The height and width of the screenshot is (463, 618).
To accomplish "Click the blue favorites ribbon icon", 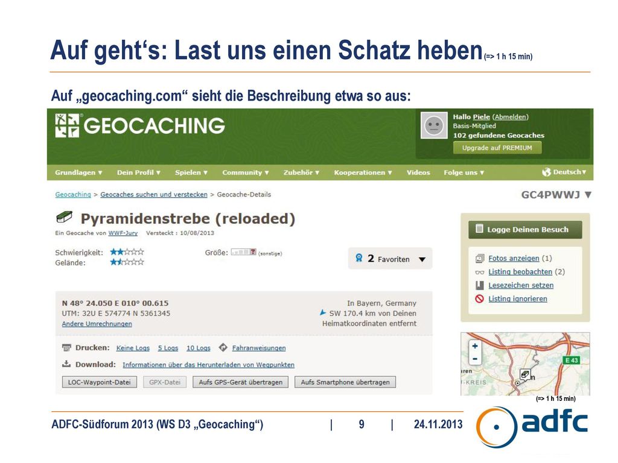I will [x=358, y=258].
